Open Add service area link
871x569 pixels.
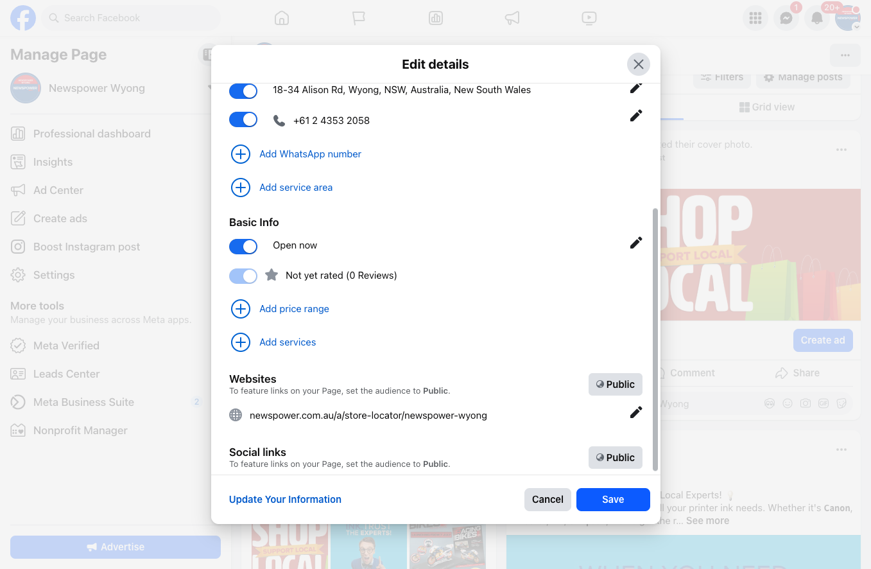pyautogui.click(x=296, y=188)
